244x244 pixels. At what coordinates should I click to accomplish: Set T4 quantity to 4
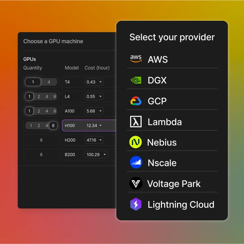(x=49, y=82)
